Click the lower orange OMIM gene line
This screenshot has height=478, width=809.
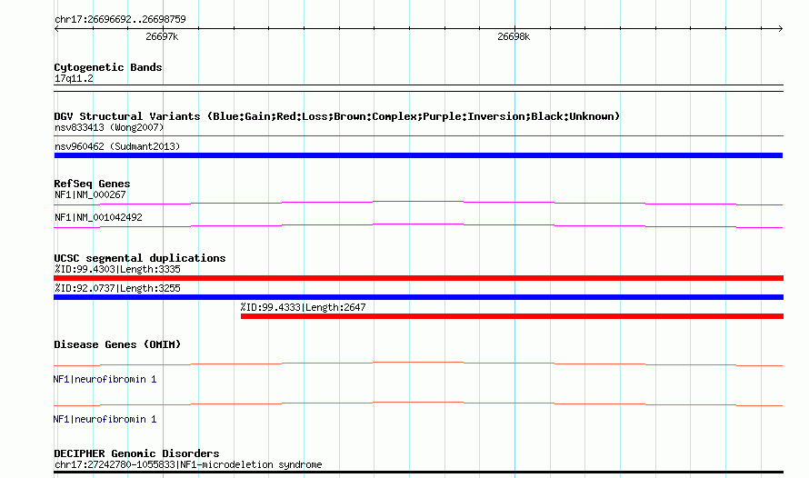pos(418,403)
